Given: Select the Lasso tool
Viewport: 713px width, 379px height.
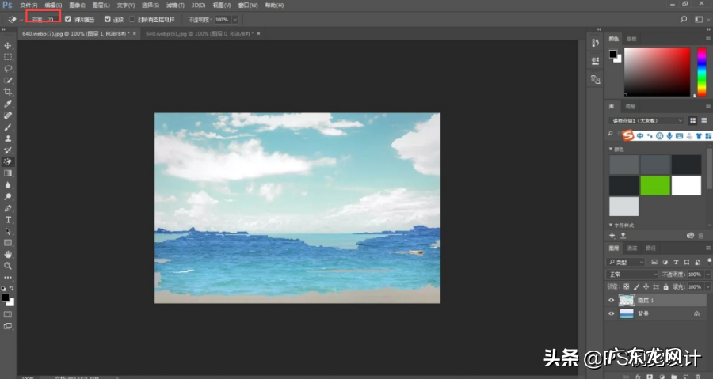Looking at the screenshot, I should [x=8, y=69].
